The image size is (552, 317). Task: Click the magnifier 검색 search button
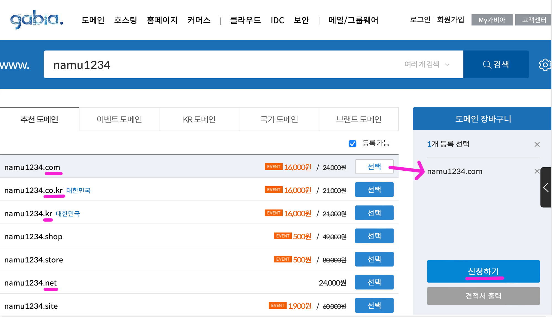coord(496,65)
